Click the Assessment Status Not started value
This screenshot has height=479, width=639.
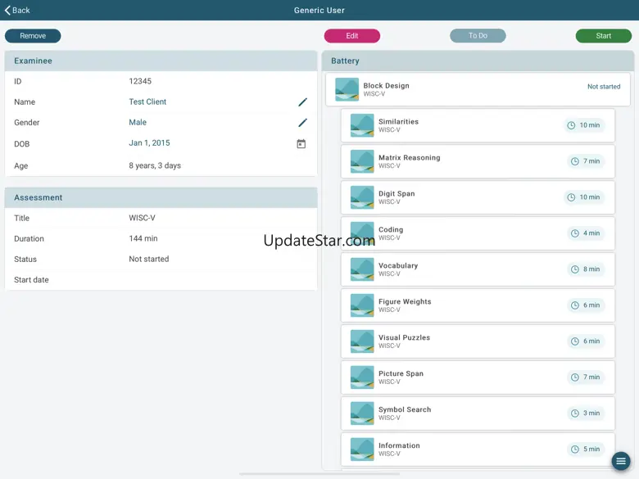(x=149, y=259)
